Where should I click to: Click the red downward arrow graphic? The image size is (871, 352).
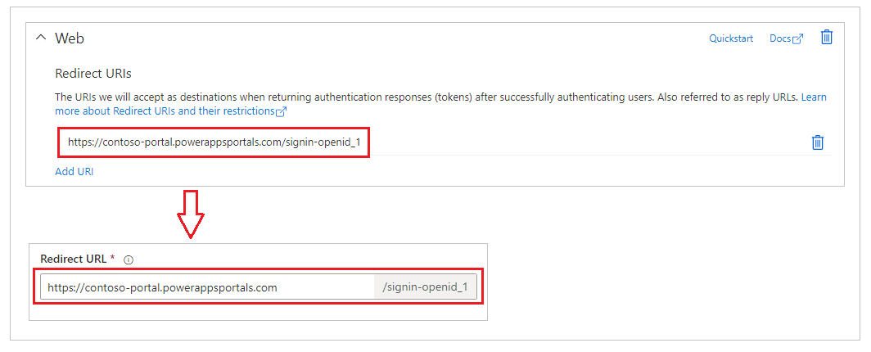191,214
